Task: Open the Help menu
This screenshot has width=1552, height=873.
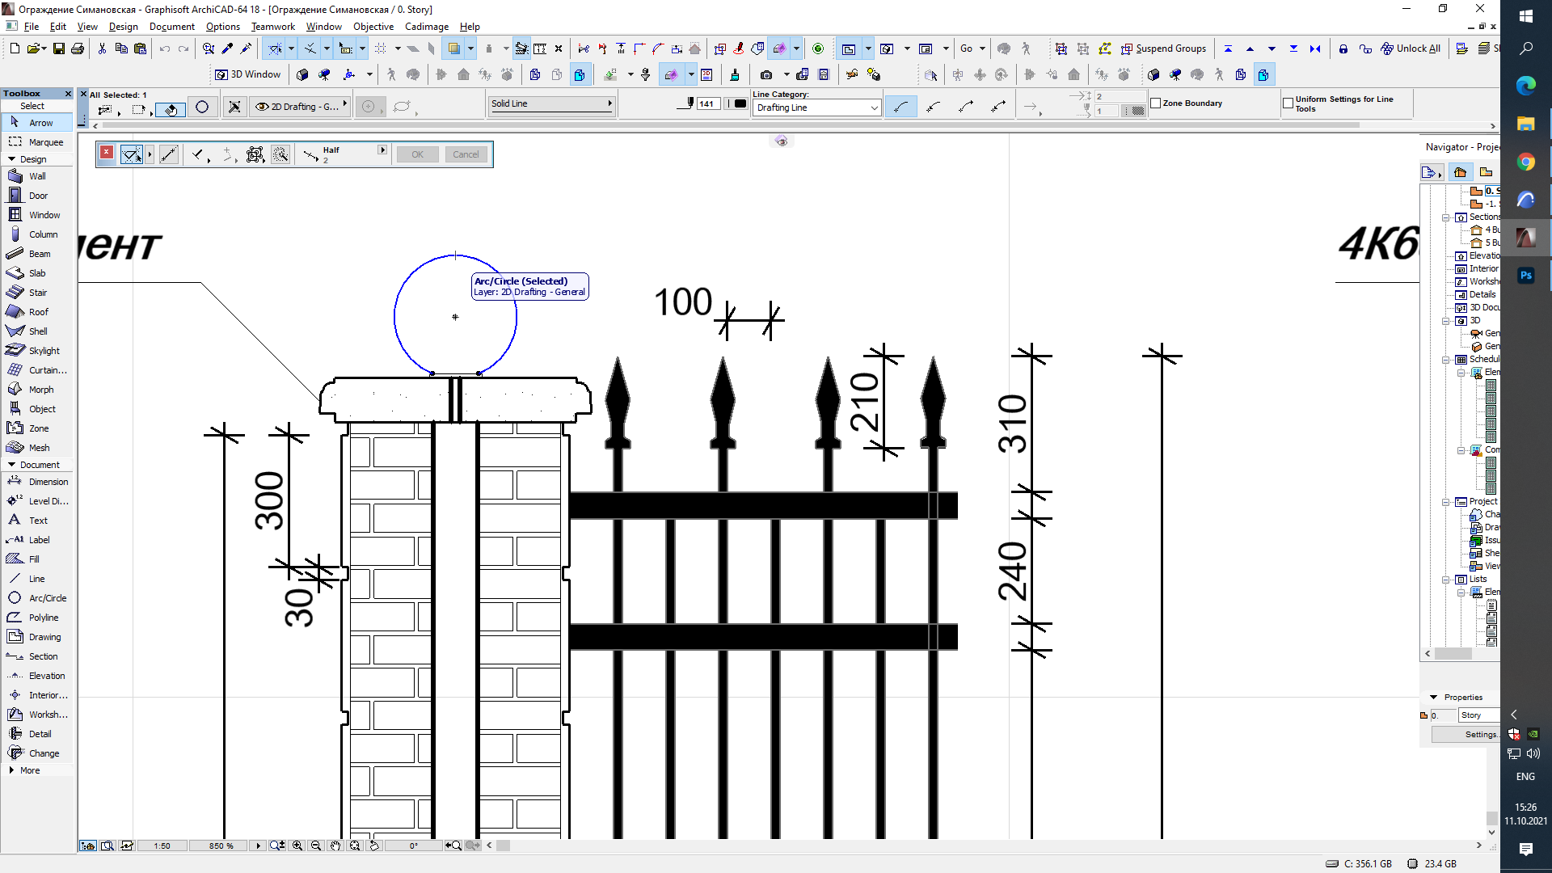Action: tap(470, 27)
